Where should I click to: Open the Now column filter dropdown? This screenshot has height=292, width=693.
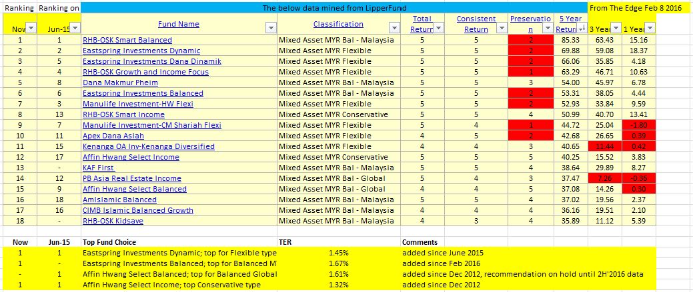(31, 28)
